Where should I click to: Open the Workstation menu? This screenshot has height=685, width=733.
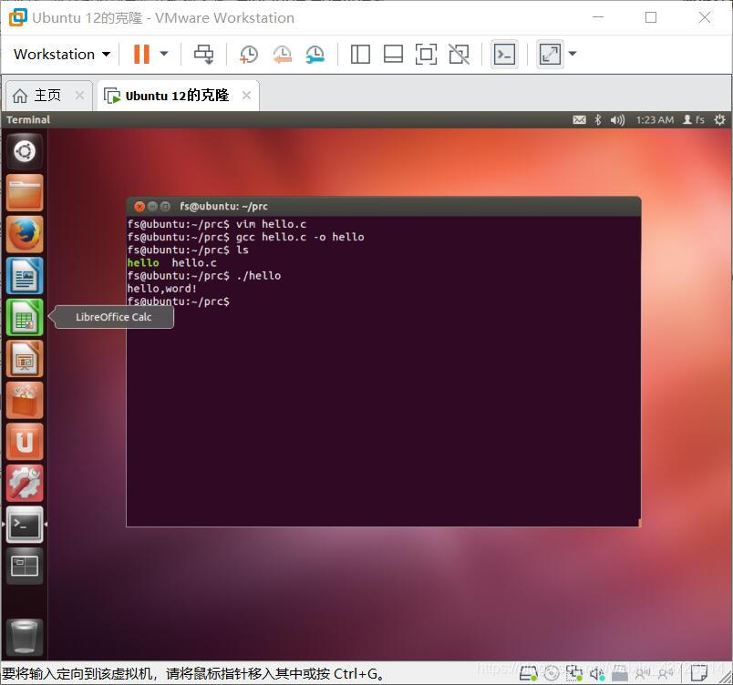(x=62, y=54)
